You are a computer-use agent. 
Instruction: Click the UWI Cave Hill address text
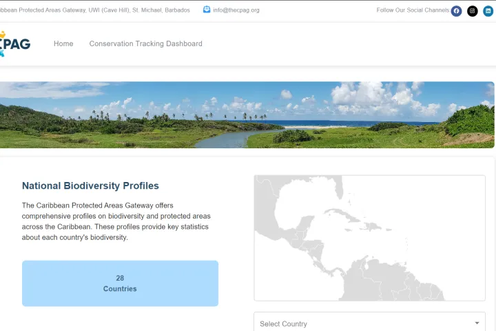pyautogui.click(x=95, y=10)
